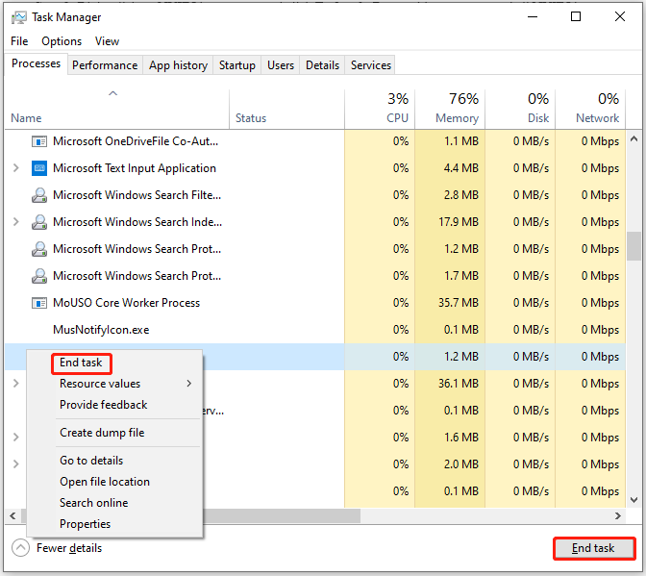This screenshot has height=576, width=646.
Task: Expand Microsoft Windows Search Inde row
Action: pyautogui.click(x=15, y=222)
